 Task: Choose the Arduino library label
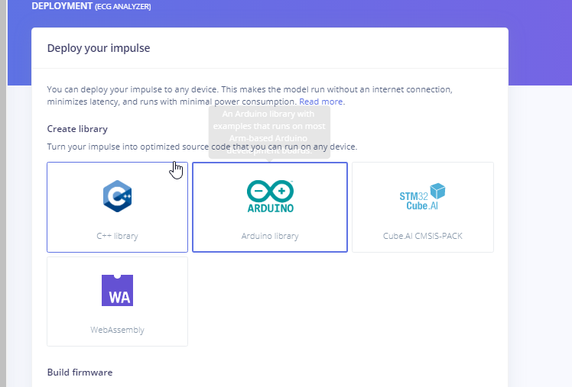click(x=270, y=236)
